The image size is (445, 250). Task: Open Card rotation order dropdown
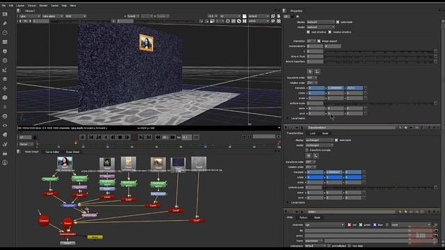[x=312, y=83]
